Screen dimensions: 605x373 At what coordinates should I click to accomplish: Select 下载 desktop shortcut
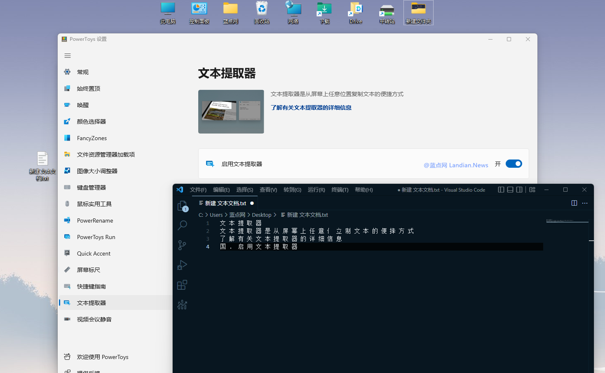click(324, 13)
